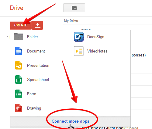Choose the DocuSign menu label

[x=96, y=37]
